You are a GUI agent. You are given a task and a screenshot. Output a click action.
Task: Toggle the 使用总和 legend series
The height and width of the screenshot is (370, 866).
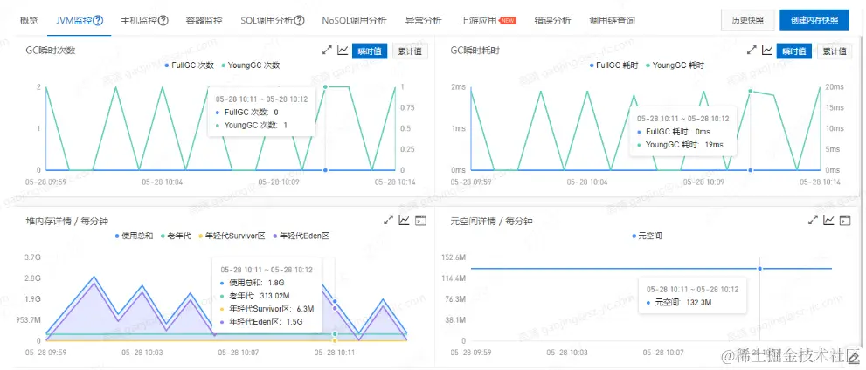coord(134,236)
